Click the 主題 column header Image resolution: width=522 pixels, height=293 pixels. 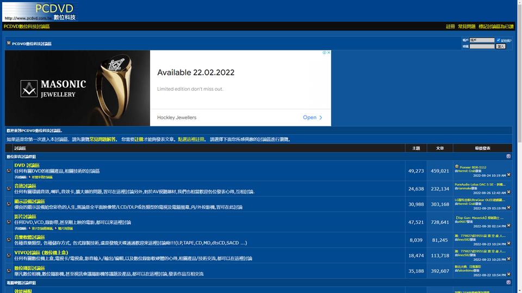(416, 148)
